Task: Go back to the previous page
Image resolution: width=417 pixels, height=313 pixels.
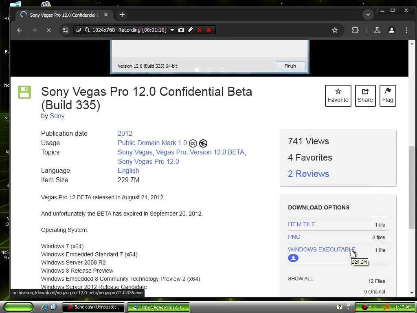Action: 20,30
